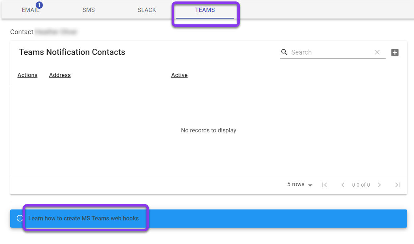Open the SLACK tab
Screen dimensions: 414x244
147,10
